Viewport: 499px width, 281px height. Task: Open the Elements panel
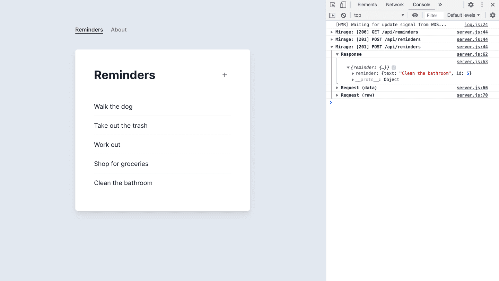(x=367, y=4)
